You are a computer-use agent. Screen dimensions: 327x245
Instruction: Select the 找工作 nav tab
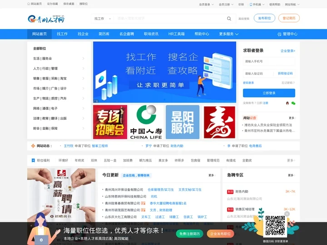click(62, 34)
